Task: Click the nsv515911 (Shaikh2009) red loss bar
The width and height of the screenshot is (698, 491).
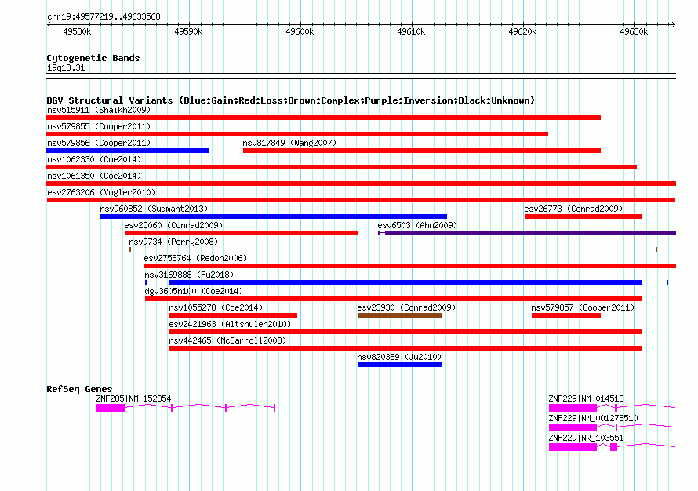Action: [x=324, y=118]
